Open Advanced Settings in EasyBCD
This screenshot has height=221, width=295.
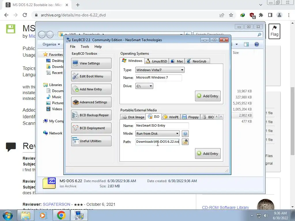91,102
